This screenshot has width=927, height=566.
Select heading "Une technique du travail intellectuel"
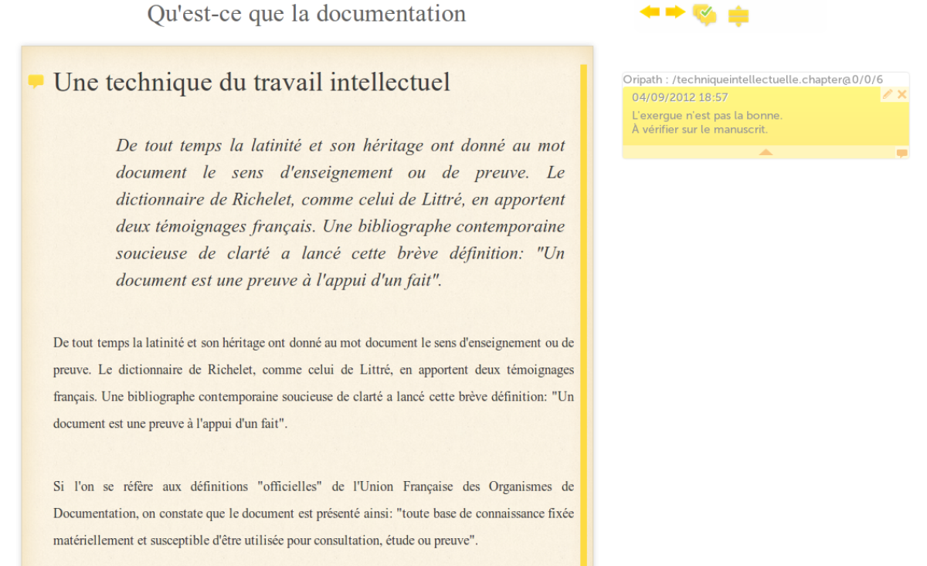(252, 82)
